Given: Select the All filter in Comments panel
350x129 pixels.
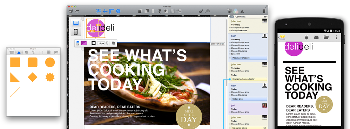Looking at the screenshot, I should click(x=231, y=17).
